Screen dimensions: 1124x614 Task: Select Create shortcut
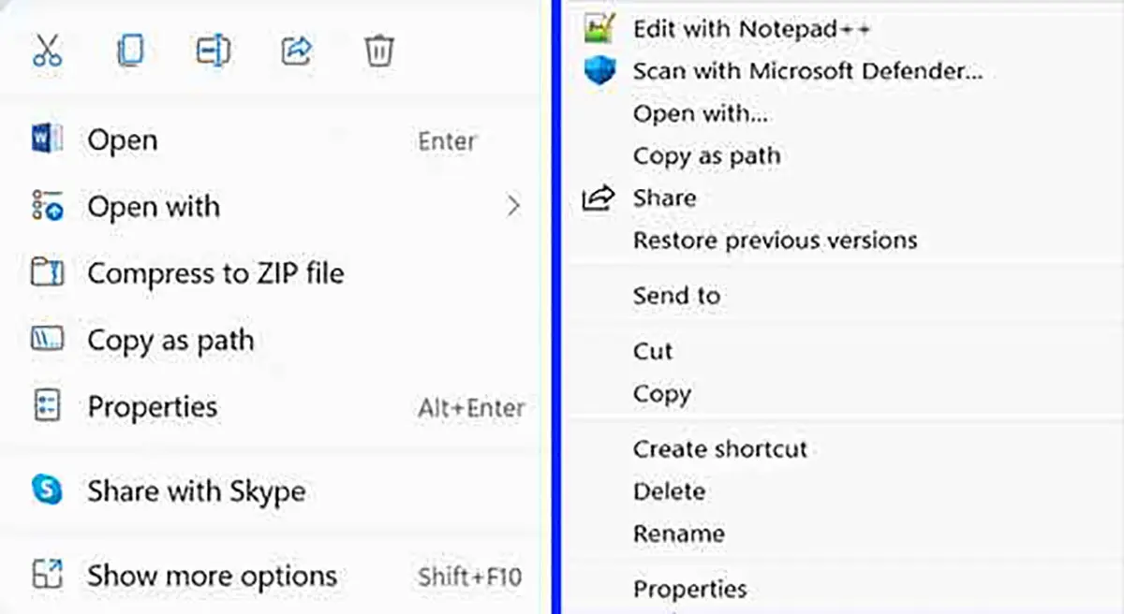click(719, 449)
